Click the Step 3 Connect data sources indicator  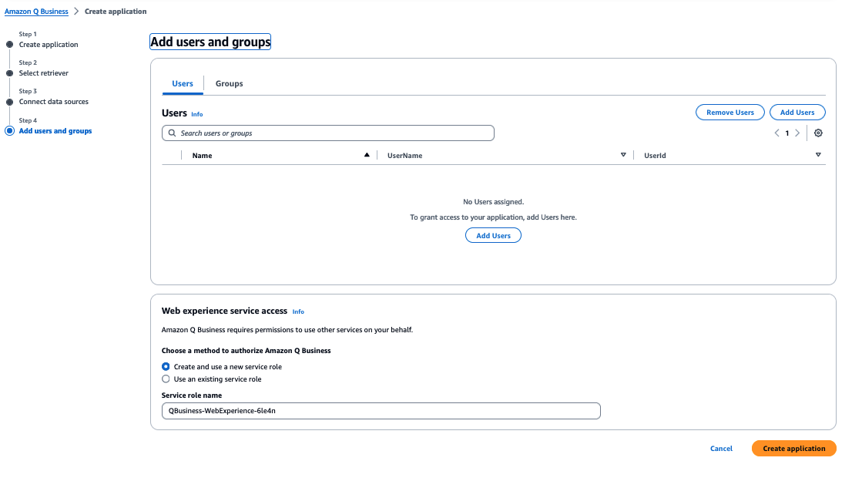53,101
